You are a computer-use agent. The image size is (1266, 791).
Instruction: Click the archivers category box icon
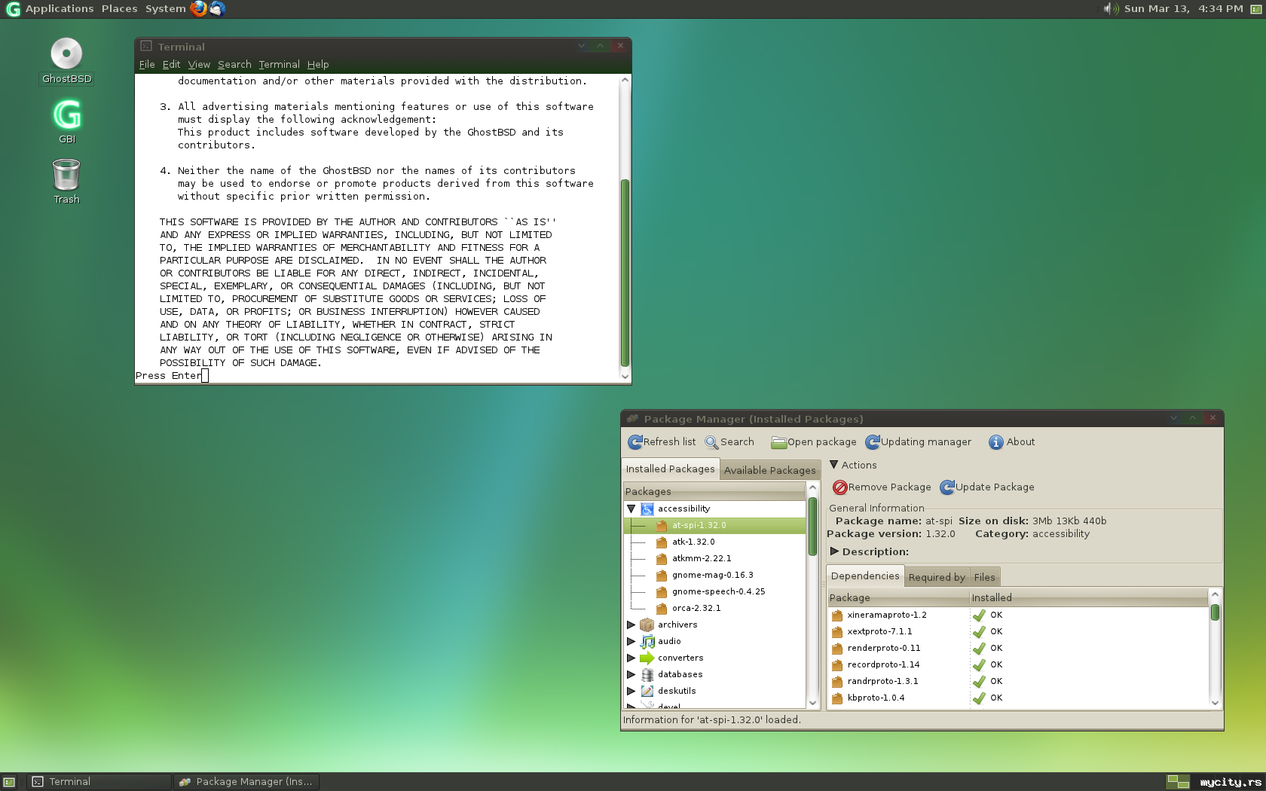647,625
